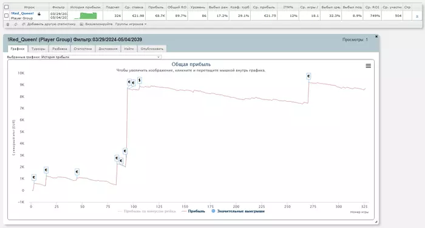The image size is (425, 228).
Task: Sort by the Игрок column header
Action: click(x=29, y=7)
